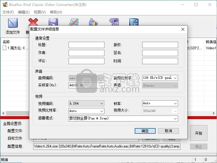217x163 pixels.
Task: Click the 停止 button in main window
Action: pyautogui.click(x=199, y=147)
